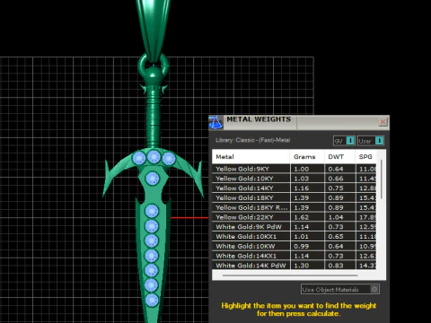Click grams value 0.99 for 10KW
The image size is (431, 323).
point(301,246)
